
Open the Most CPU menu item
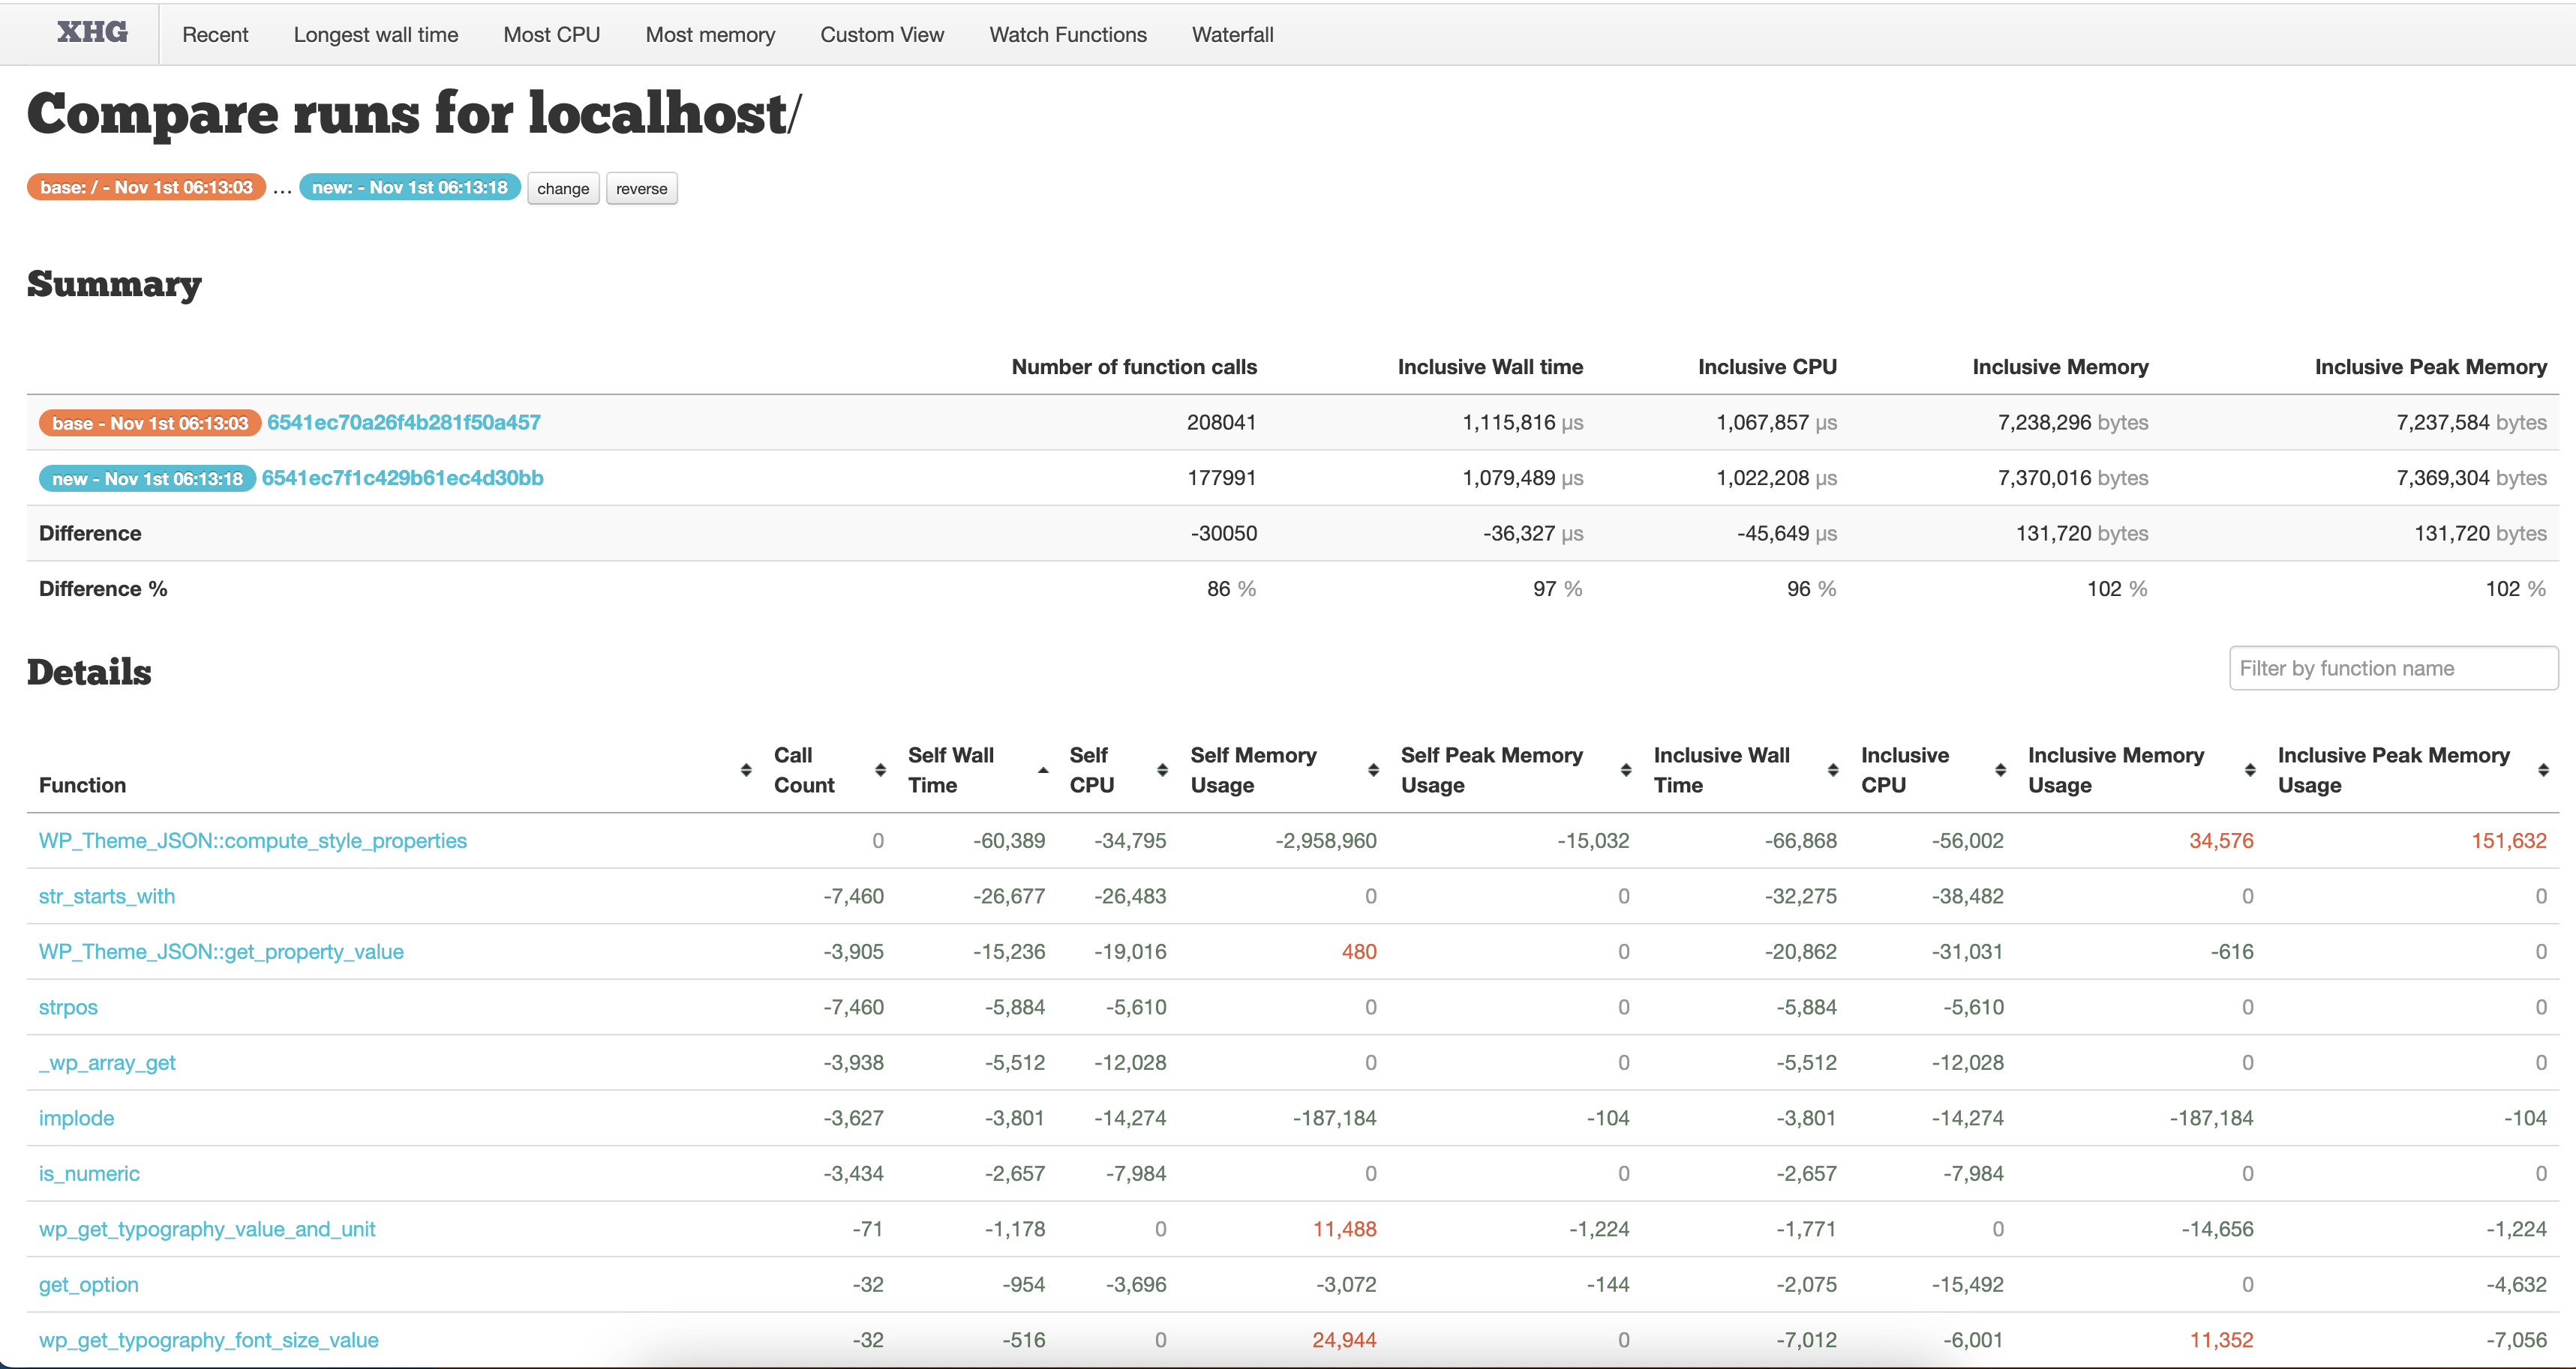click(551, 35)
